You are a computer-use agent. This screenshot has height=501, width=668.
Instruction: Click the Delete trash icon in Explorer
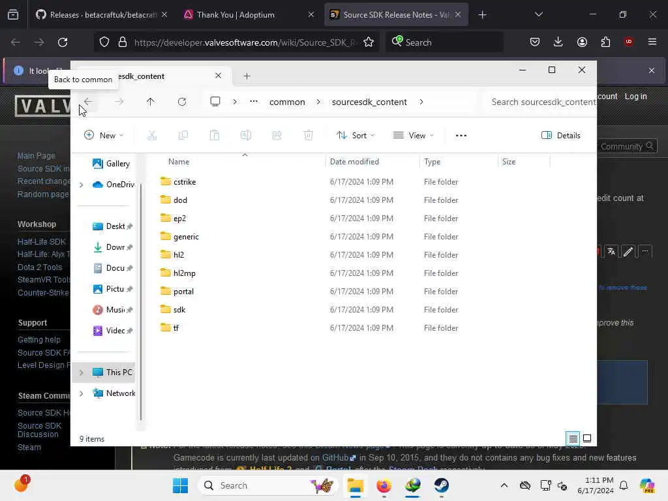308,136
